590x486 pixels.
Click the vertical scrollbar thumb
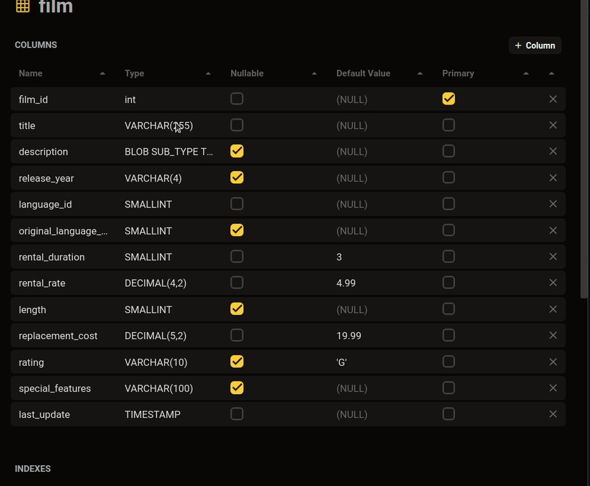(584, 150)
